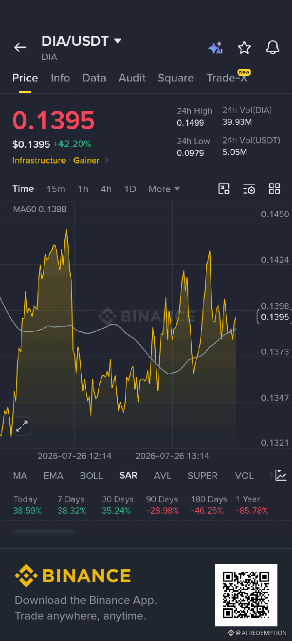Tap the MA60 0.1388 indicator label
This screenshot has width=292, height=641.
coord(40,209)
